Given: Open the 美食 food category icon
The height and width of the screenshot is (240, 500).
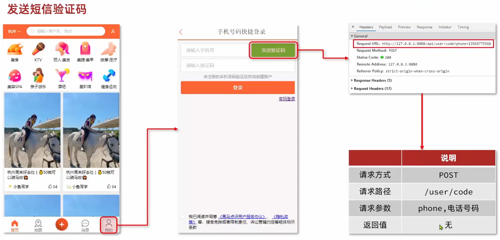Looking at the screenshot, I should [x=15, y=50].
